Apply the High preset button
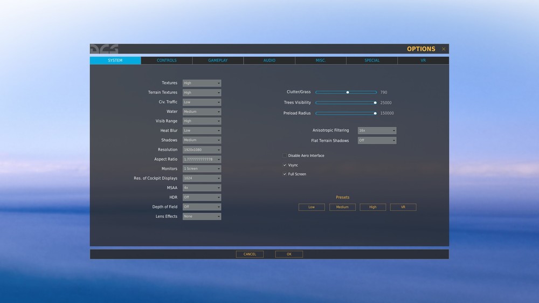The height and width of the screenshot is (303, 539). (372, 207)
